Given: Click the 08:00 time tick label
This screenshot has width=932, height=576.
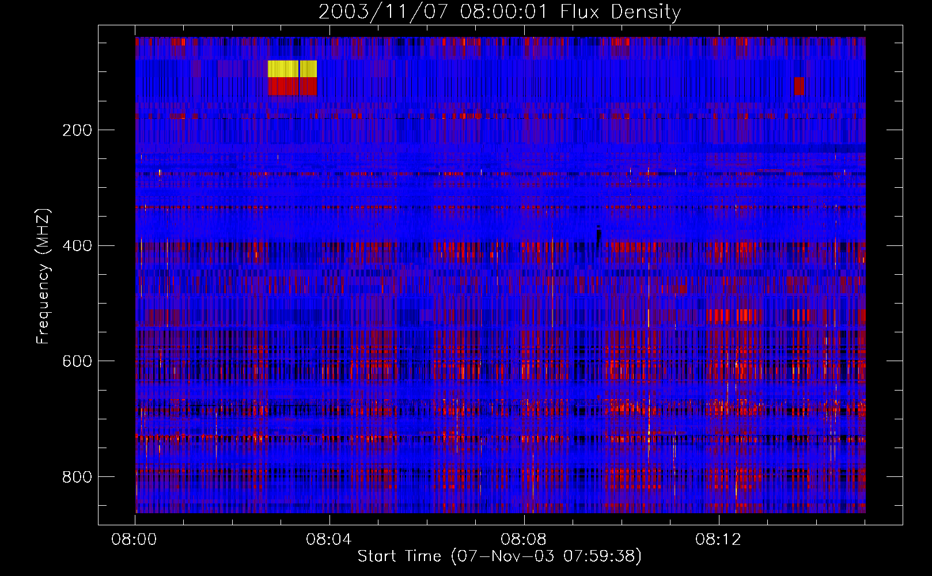Looking at the screenshot, I should coord(134,540).
